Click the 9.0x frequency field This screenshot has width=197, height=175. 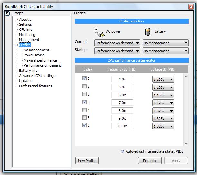[122, 118]
